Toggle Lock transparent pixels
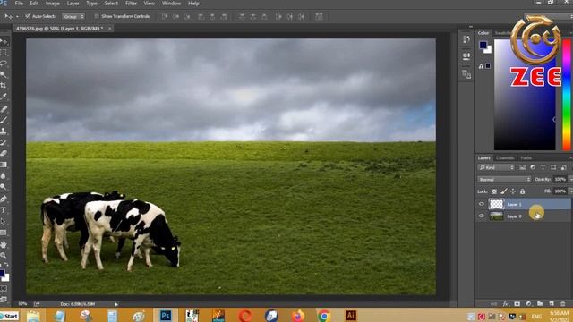 click(x=493, y=191)
